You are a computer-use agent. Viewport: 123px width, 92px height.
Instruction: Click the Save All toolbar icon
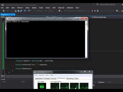(21, 11)
